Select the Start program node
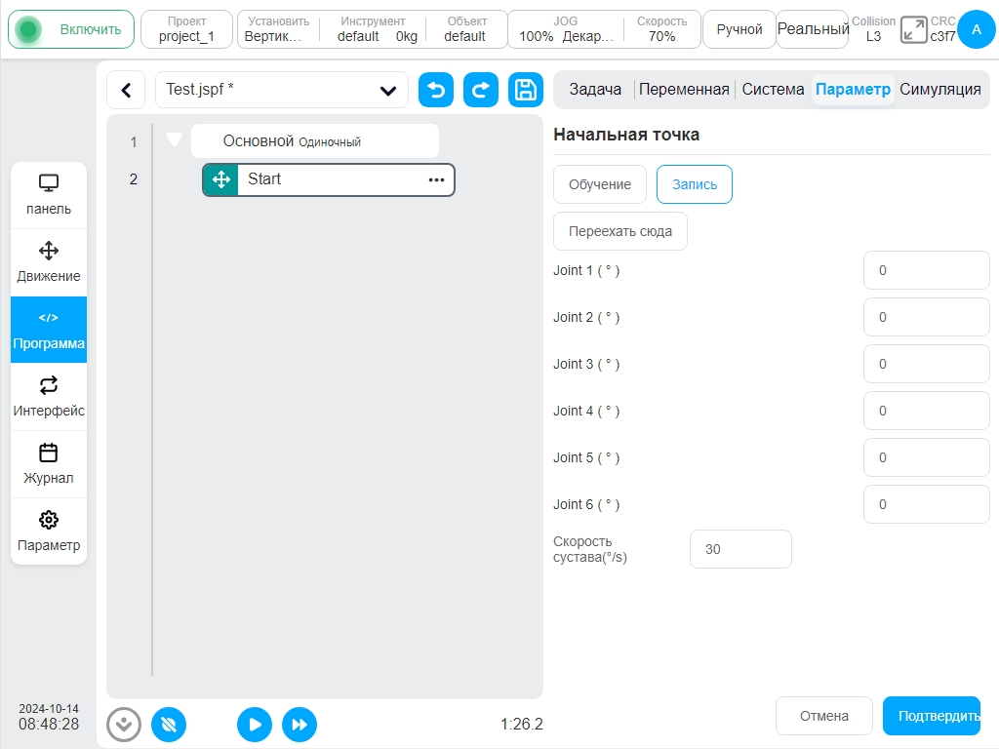 (329, 179)
